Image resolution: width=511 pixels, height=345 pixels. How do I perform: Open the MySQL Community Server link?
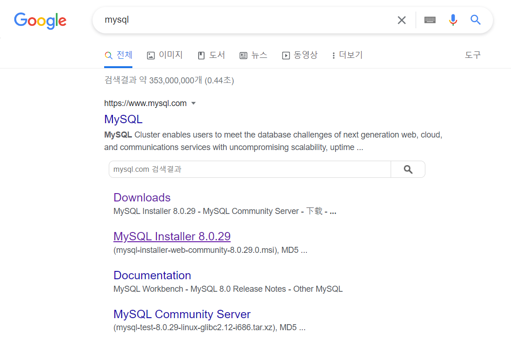coord(182,314)
